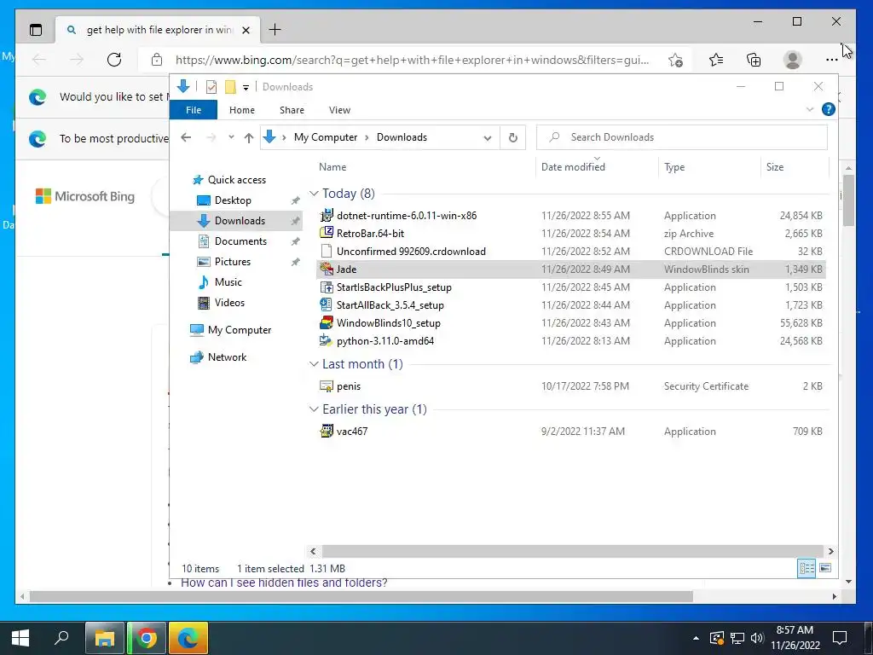Collapse the Last month (1) group

point(314,363)
